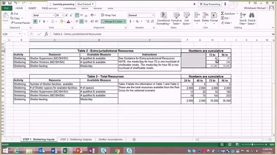Switch to the INSERT ribbon tab

(32, 8)
